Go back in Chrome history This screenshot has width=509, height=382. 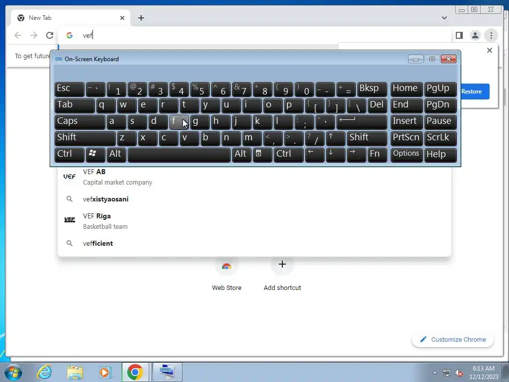pyautogui.click(x=18, y=35)
